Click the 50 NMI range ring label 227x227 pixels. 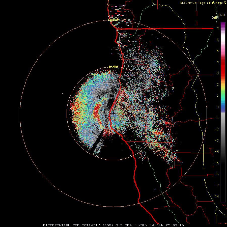coord(113,67)
